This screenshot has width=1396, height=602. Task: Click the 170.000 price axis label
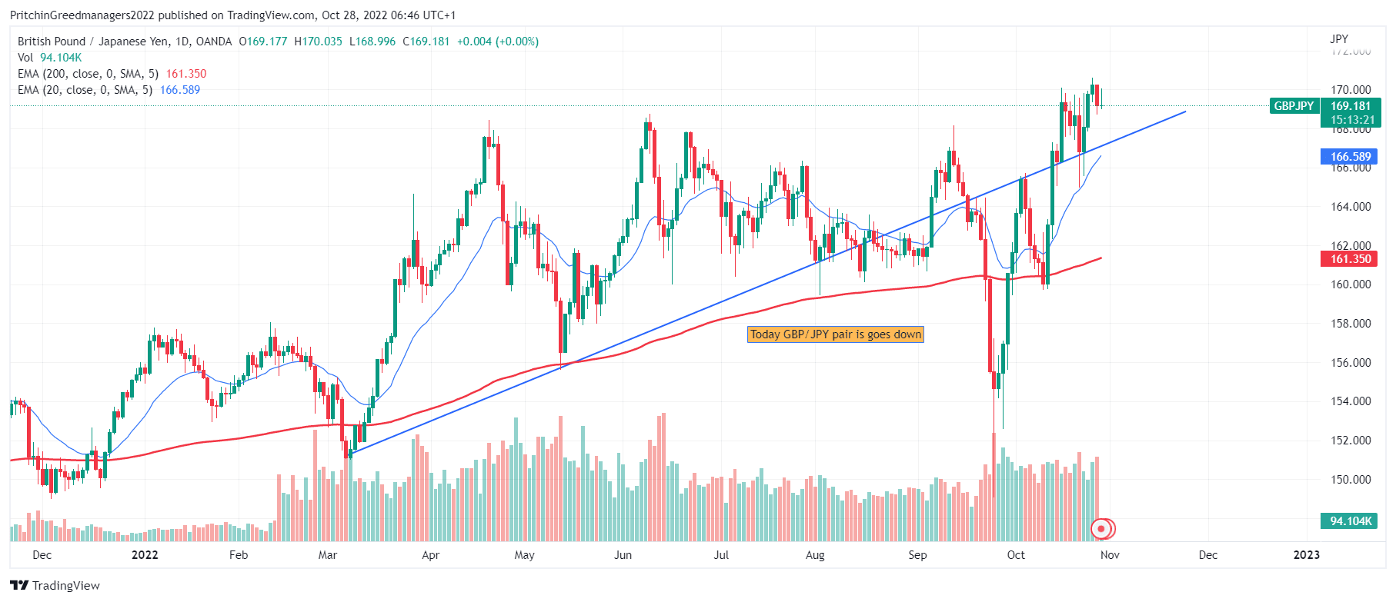(1351, 90)
